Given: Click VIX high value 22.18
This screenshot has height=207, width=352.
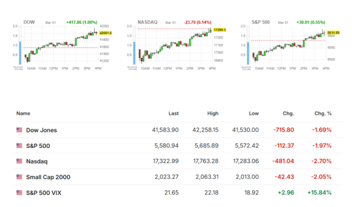Looking at the screenshot, I should [x=211, y=193].
